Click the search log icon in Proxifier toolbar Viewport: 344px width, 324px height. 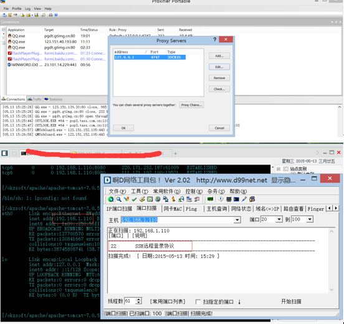point(44,15)
